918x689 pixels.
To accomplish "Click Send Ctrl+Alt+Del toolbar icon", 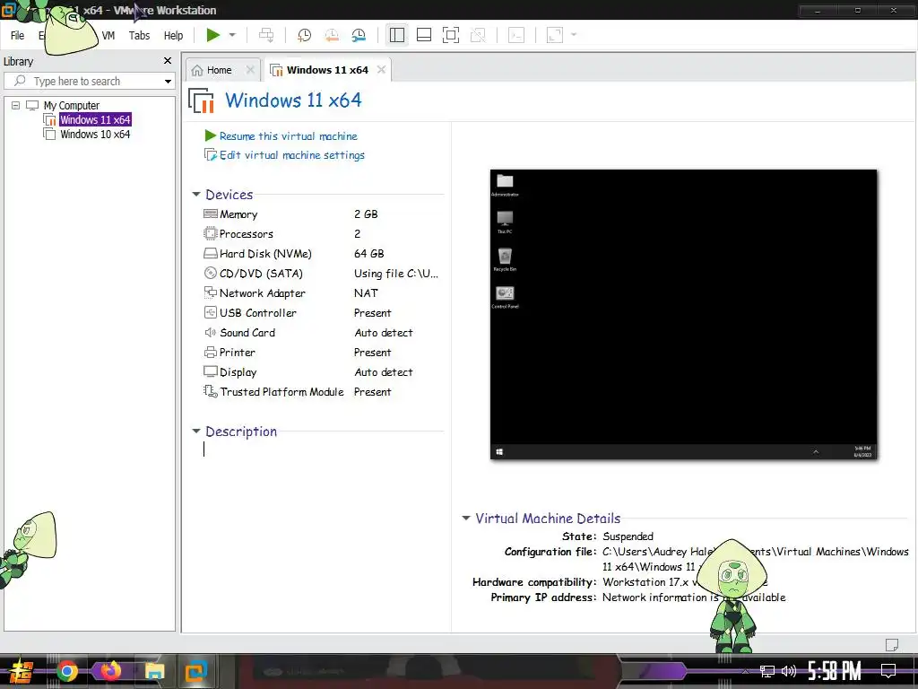I will [x=266, y=35].
